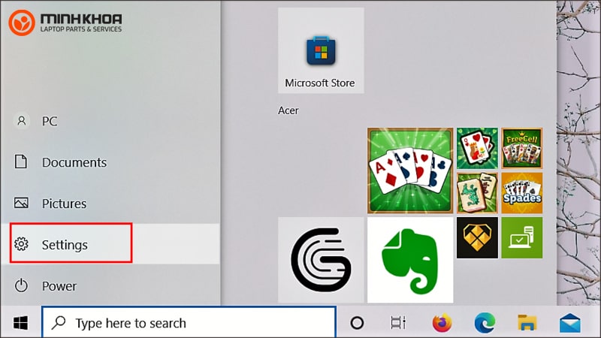Launch the black swirl G app tile
The width and height of the screenshot is (601, 338).
click(x=321, y=260)
